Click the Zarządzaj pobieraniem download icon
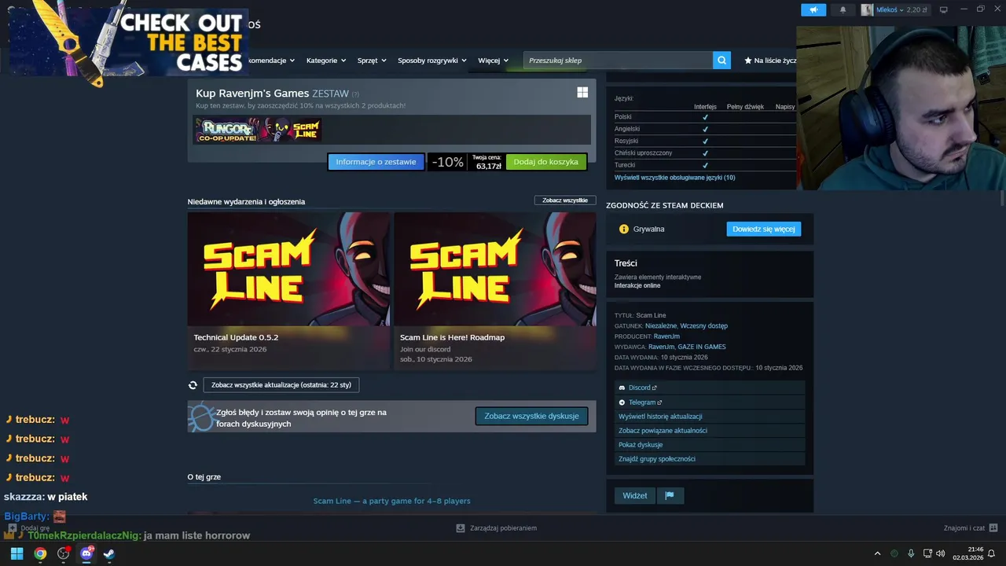The width and height of the screenshot is (1006, 566). 461,528
